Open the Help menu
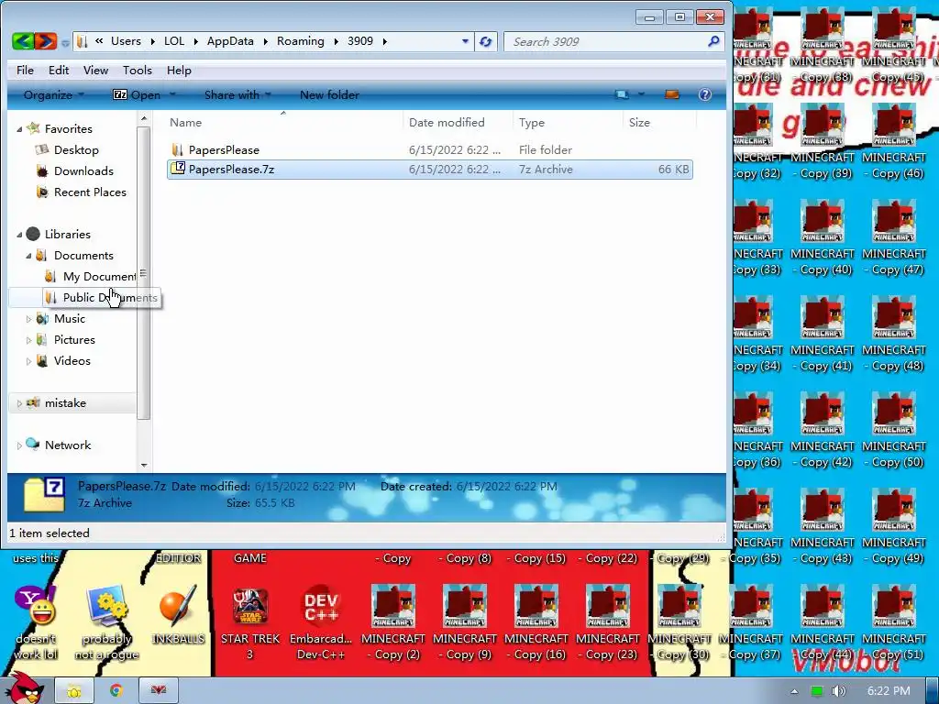939x704 pixels. (x=179, y=70)
